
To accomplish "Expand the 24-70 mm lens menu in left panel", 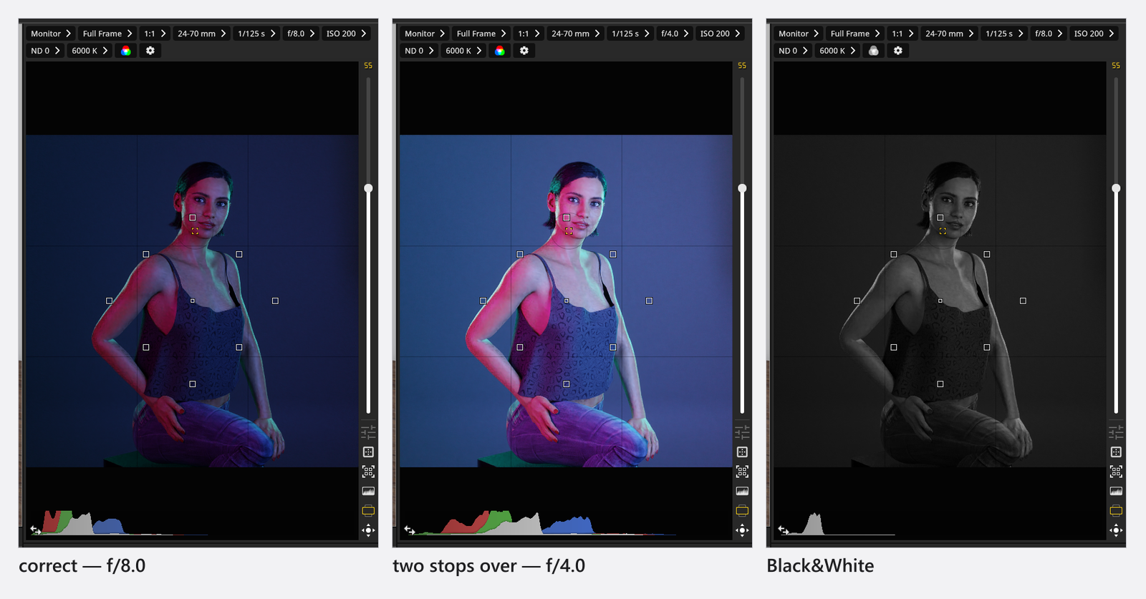I will [202, 34].
